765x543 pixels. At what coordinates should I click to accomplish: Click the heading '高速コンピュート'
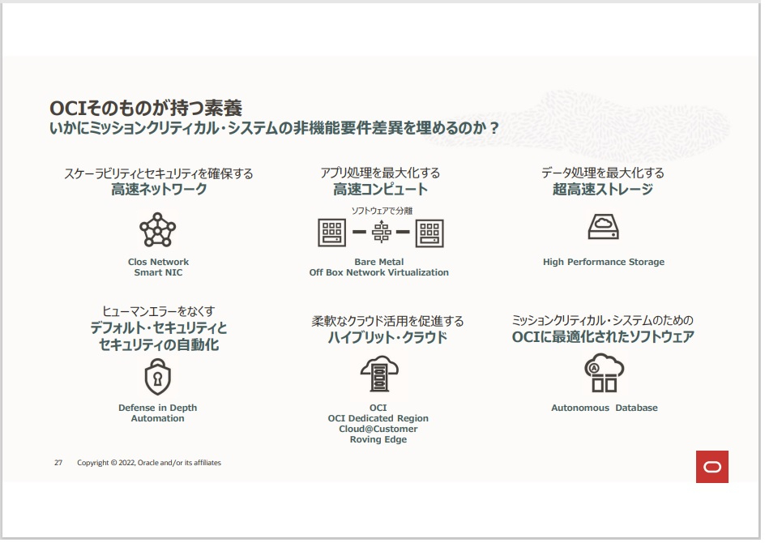pyautogui.click(x=382, y=190)
